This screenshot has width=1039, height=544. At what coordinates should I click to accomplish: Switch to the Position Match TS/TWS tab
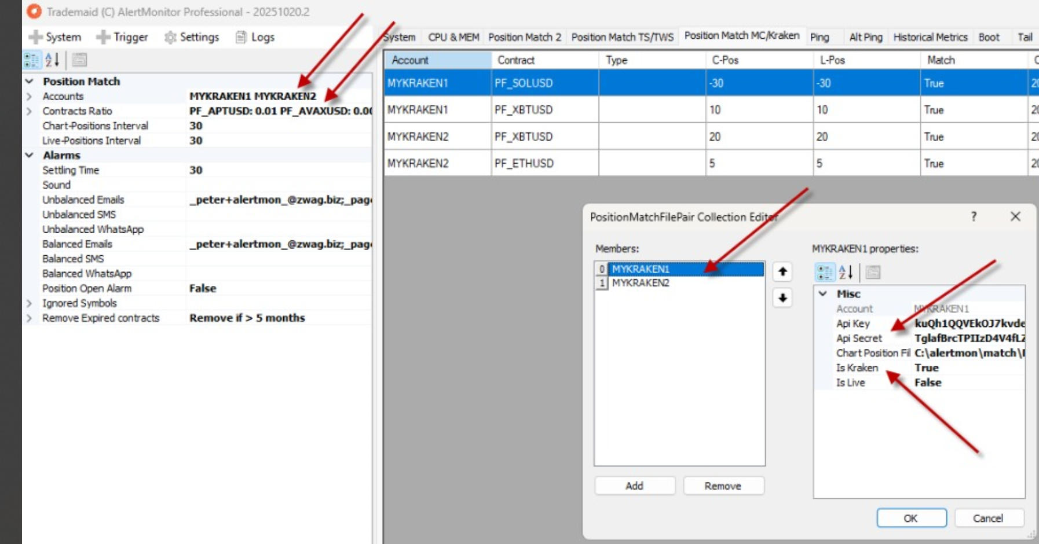pyautogui.click(x=622, y=37)
